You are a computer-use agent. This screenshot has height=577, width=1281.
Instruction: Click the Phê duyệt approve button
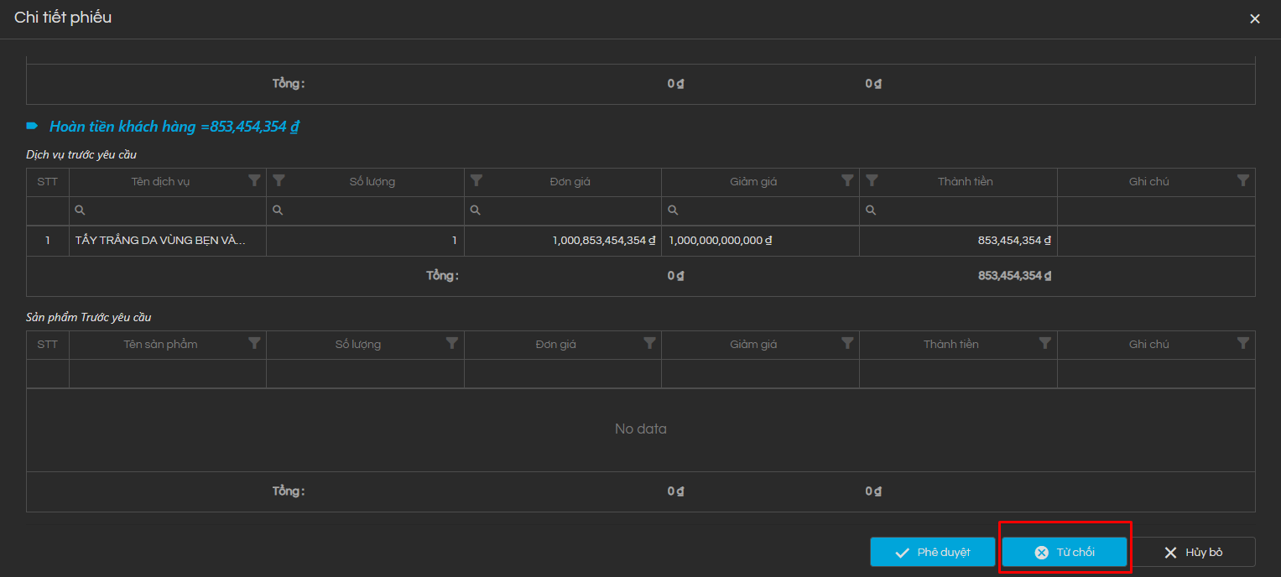(x=932, y=552)
